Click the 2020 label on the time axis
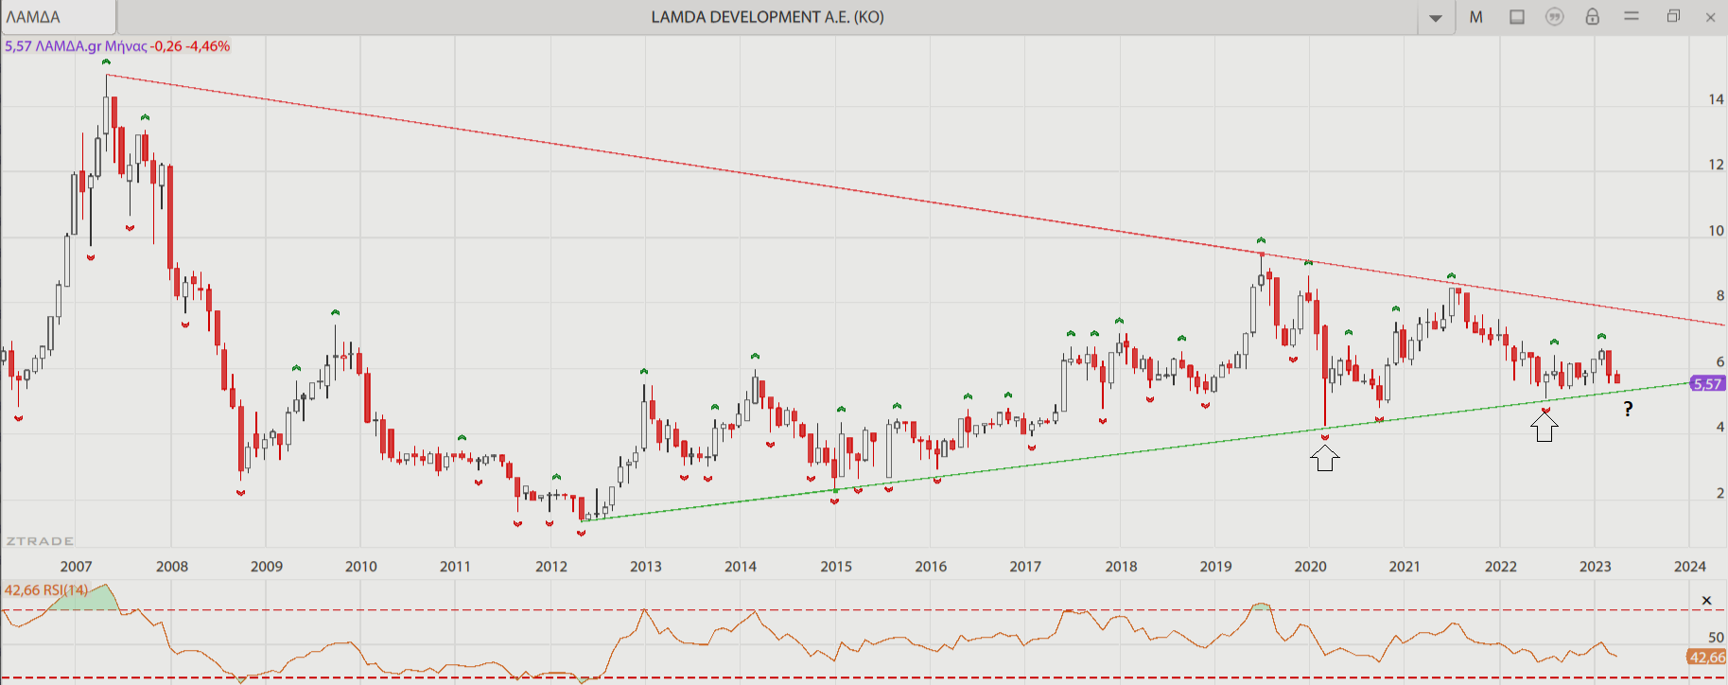1728x685 pixels. tap(1310, 567)
